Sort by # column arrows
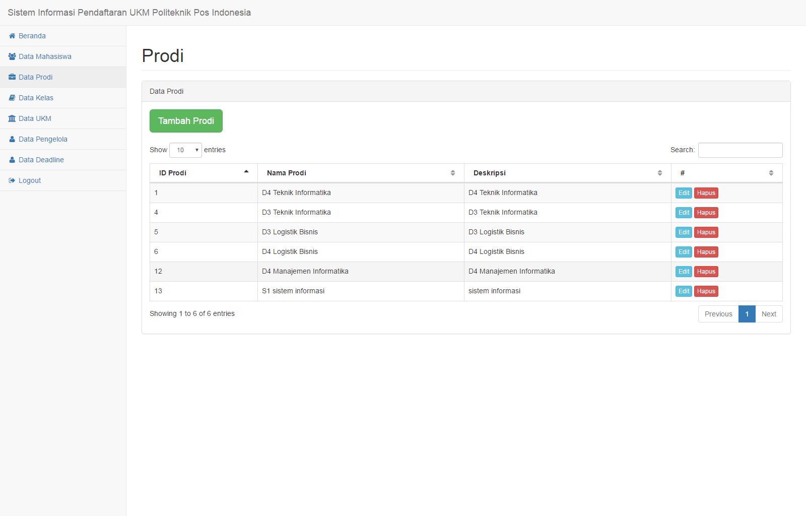The height and width of the screenshot is (516, 806). [771, 173]
